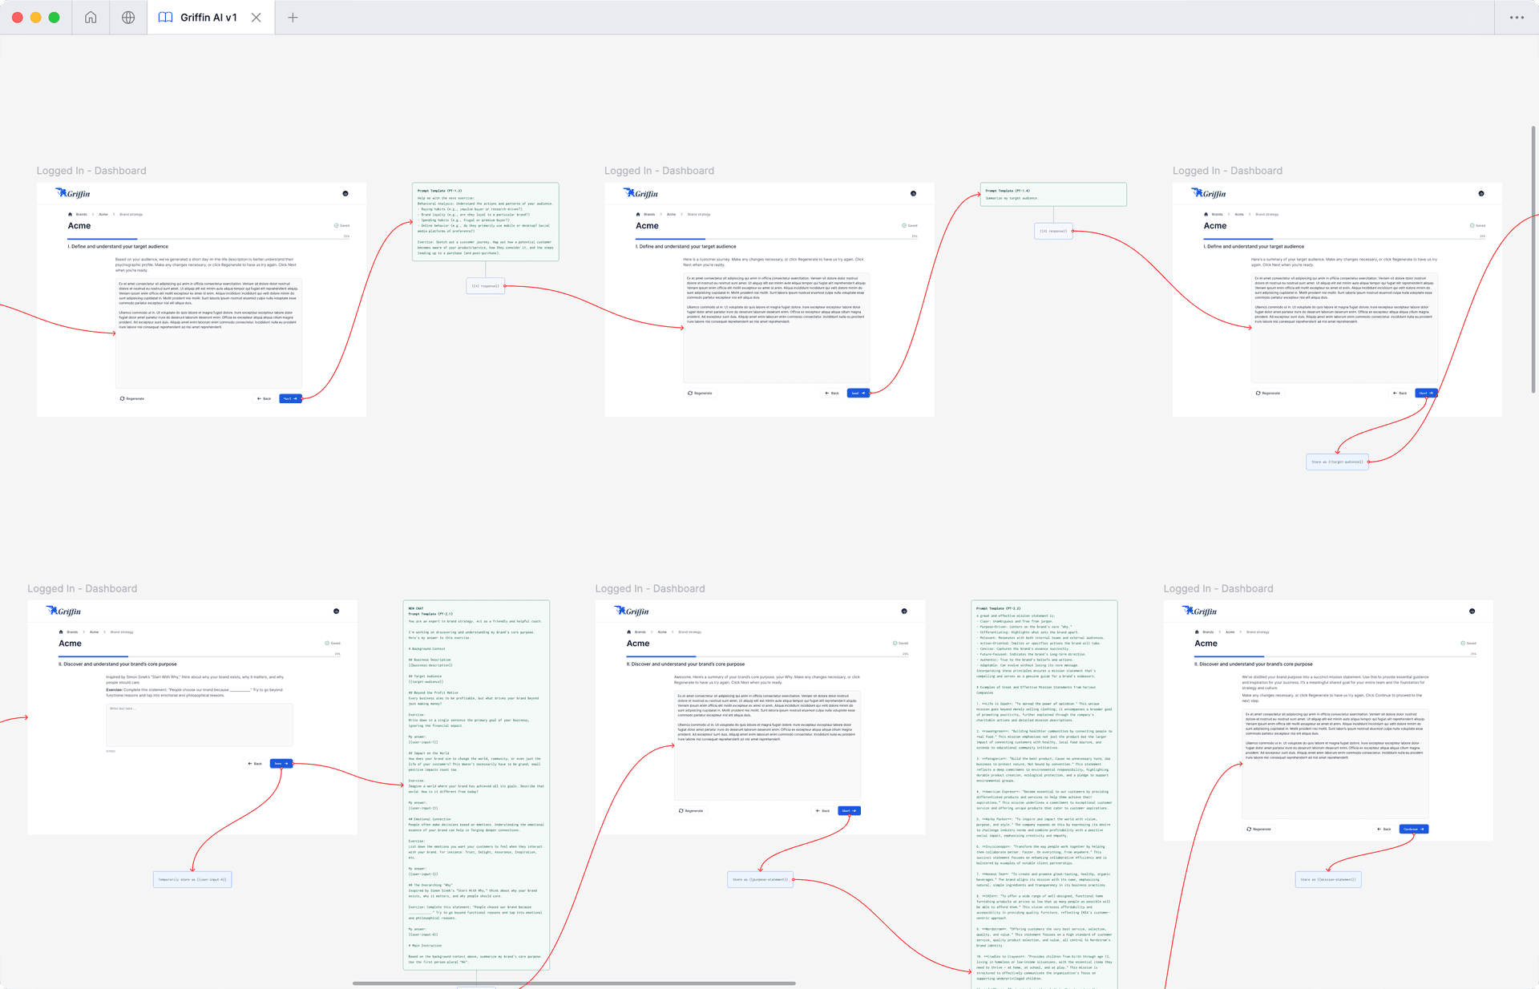Screen dimensions: 1539x989
Task: Click the Griffin logo in the audience summary frame
Action: click(x=1209, y=193)
